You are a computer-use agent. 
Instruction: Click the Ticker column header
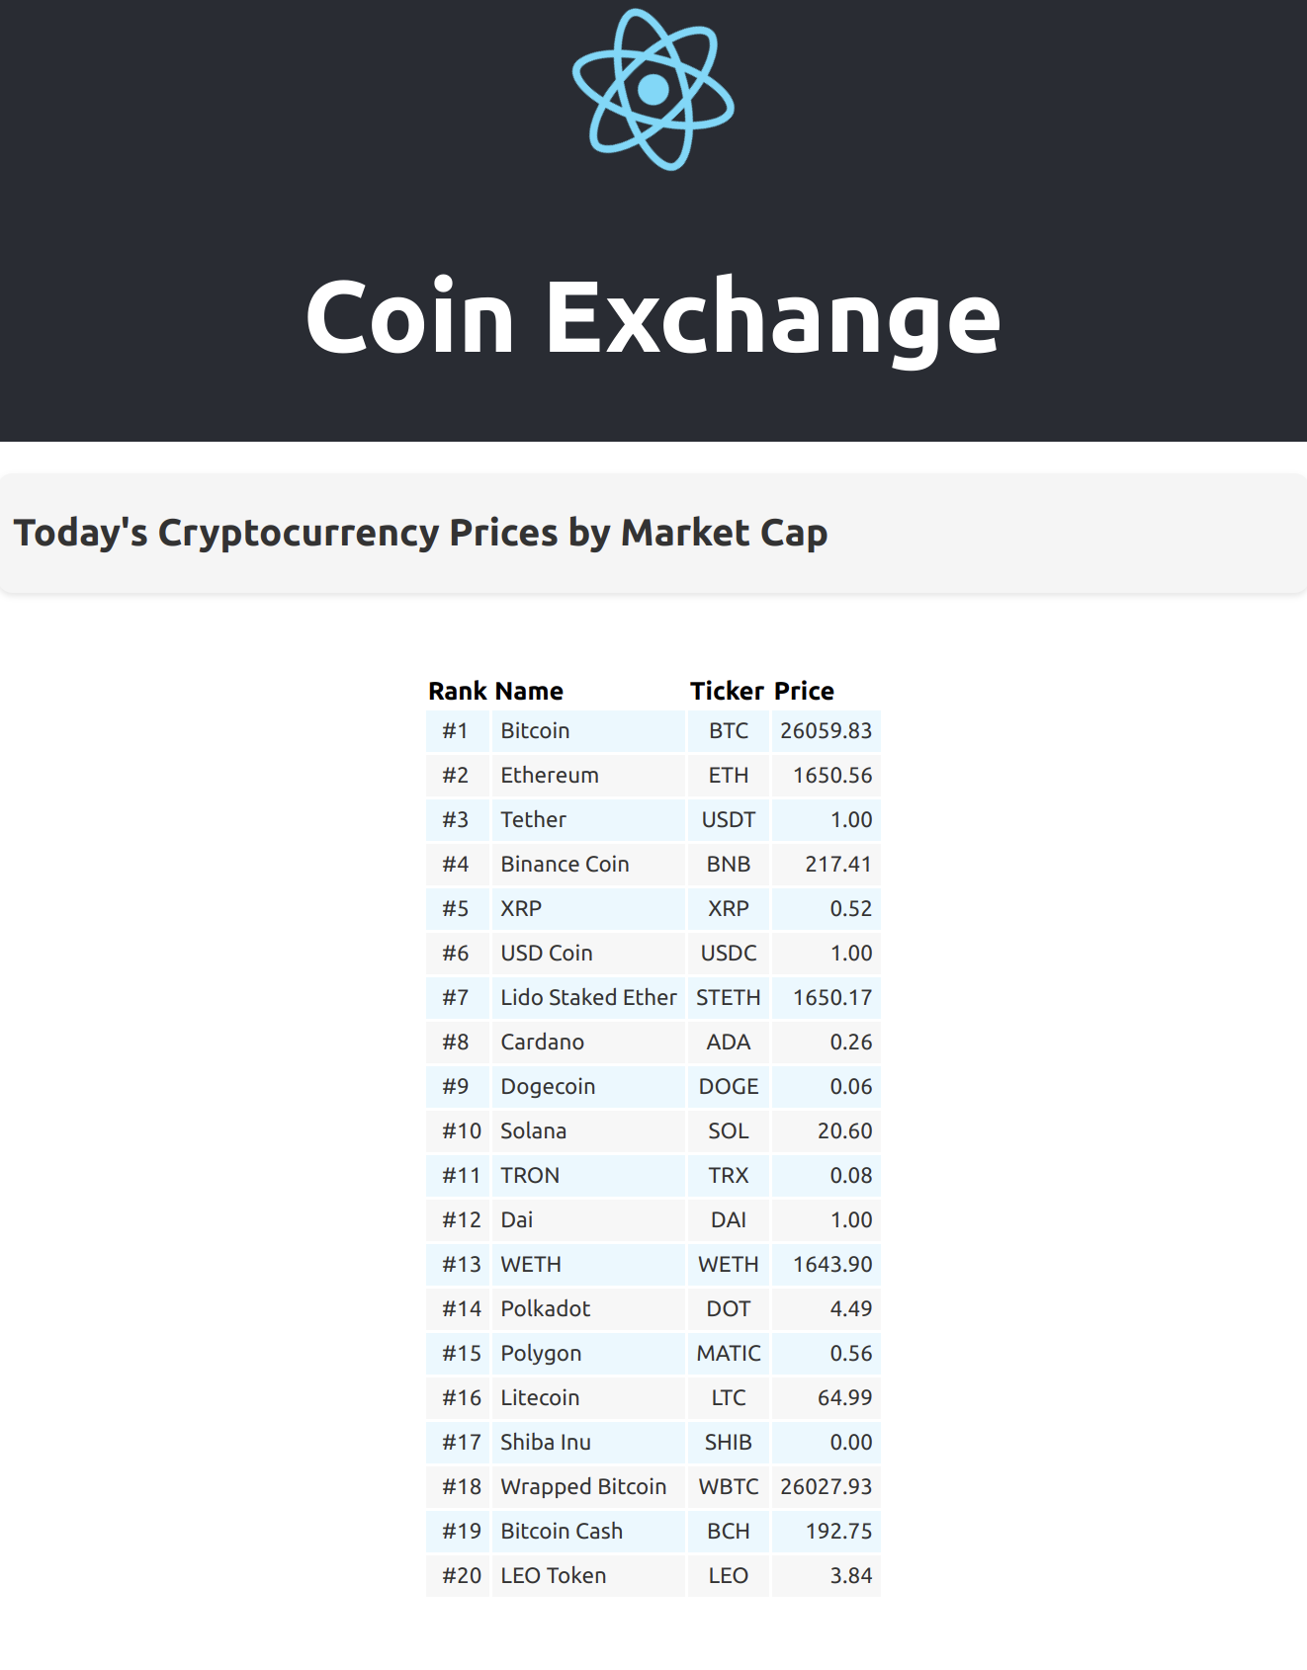coord(727,691)
